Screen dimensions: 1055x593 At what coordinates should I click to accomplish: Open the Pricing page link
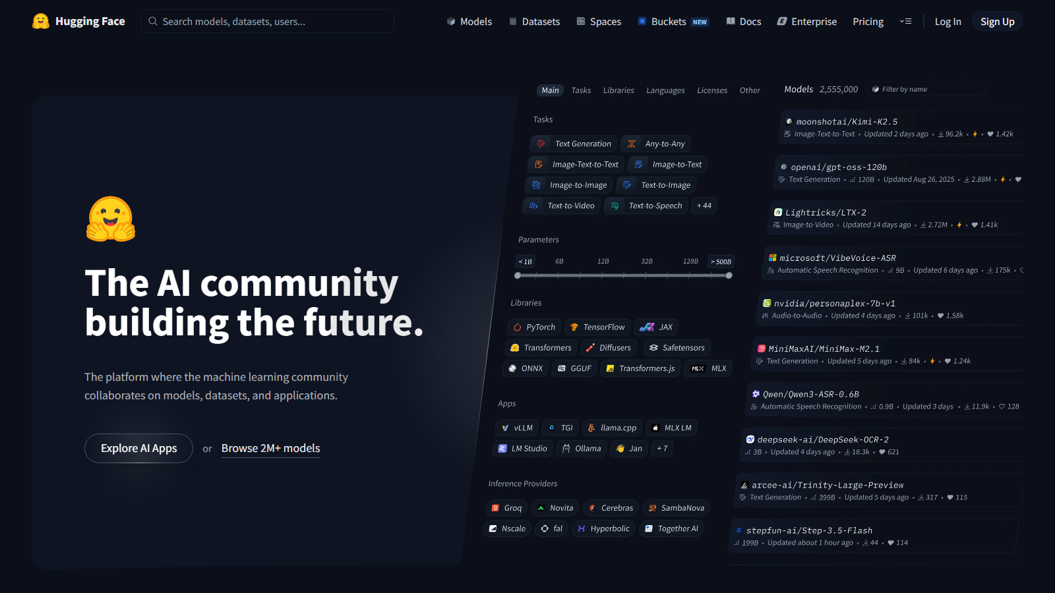click(x=868, y=22)
